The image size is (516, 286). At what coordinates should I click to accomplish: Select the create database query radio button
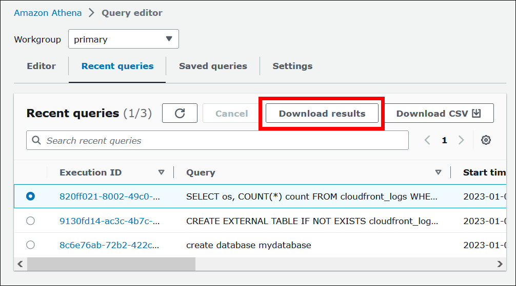tap(30, 245)
